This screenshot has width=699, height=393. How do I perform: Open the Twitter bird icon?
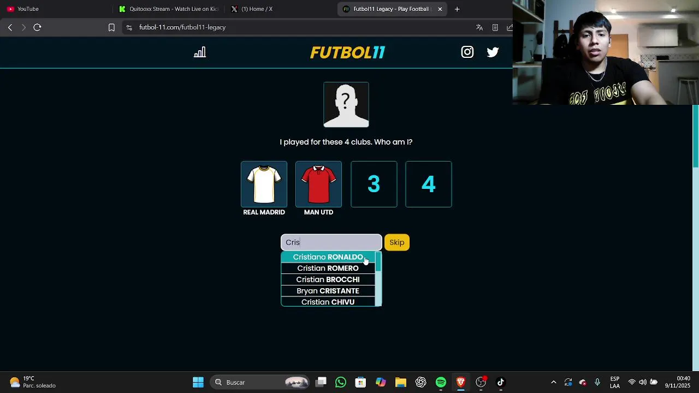click(x=493, y=52)
